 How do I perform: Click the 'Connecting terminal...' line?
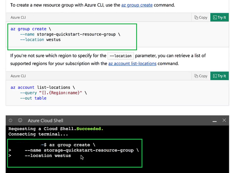pyautogui.click(x=38, y=134)
